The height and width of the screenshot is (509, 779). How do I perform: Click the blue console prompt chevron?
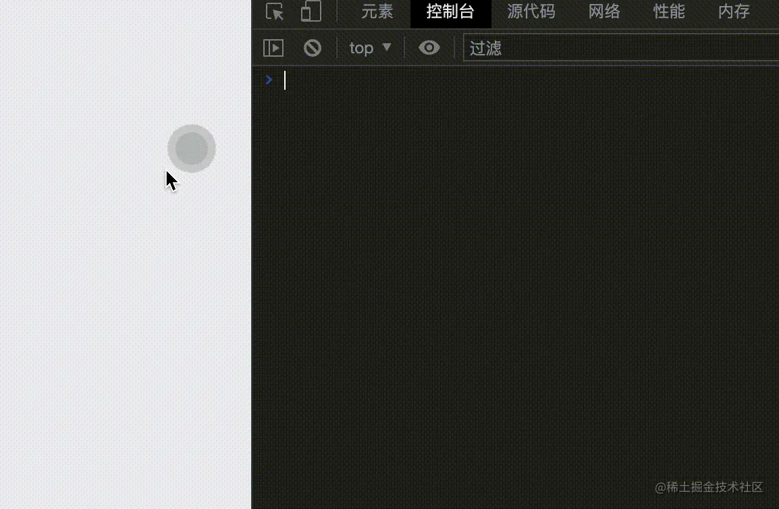pos(269,80)
